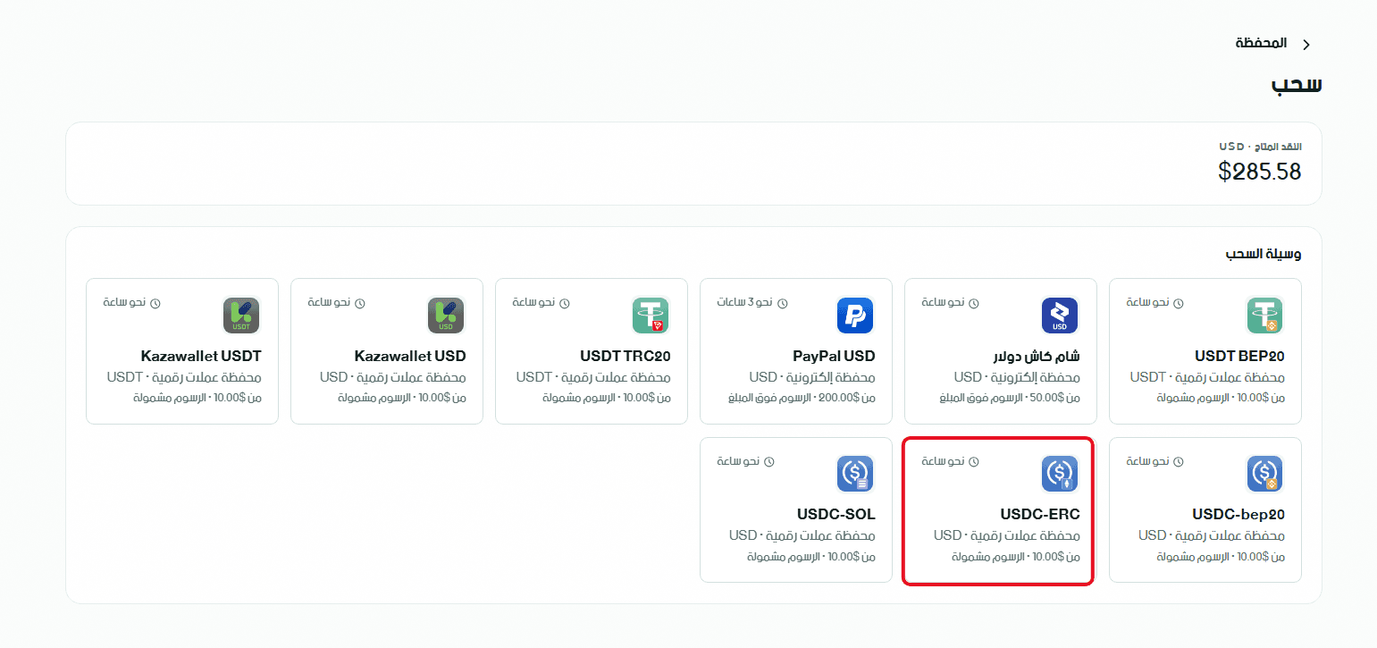Click 'محفظة عملات رقمية · USDT' under Kazawallet USDT
The width and height of the screenshot is (1377, 648).
pos(183,377)
